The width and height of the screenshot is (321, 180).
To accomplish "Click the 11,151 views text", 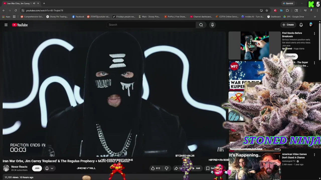I will tap(12, 177).
